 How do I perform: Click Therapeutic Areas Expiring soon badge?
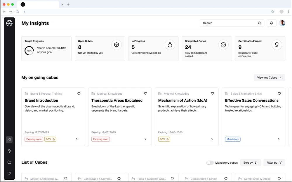point(100,139)
